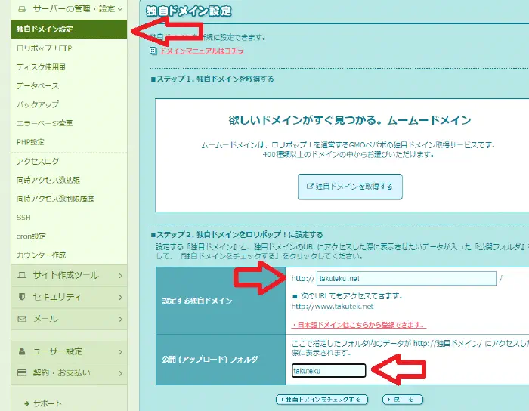529x411 pixels.
Task: Click the server icon beside サーバーの管理・設定
Action: coord(22,9)
